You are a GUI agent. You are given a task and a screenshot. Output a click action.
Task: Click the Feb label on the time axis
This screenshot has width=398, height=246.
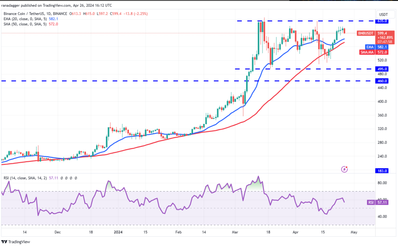(x=178, y=232)
